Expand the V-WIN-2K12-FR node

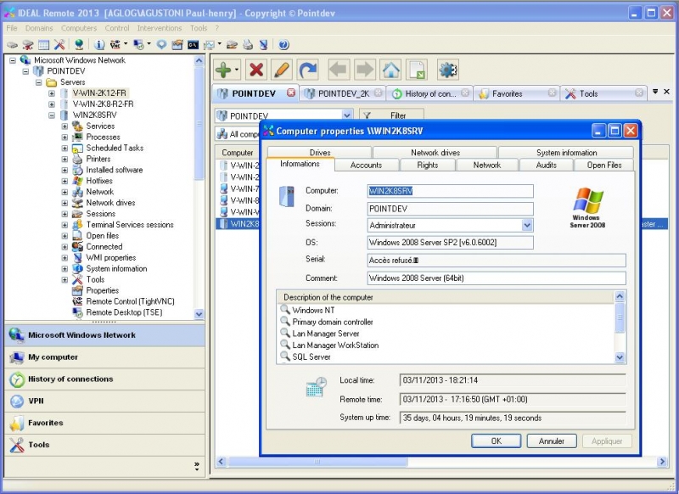[52, 93]
